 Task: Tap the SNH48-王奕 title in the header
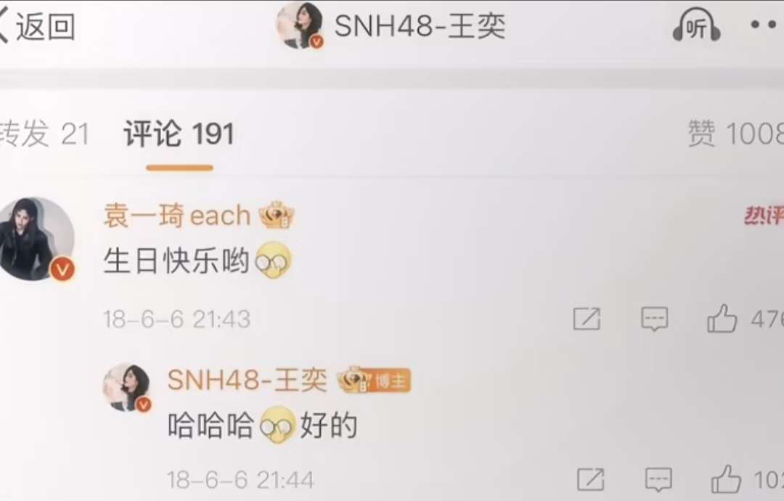point(420,26)
